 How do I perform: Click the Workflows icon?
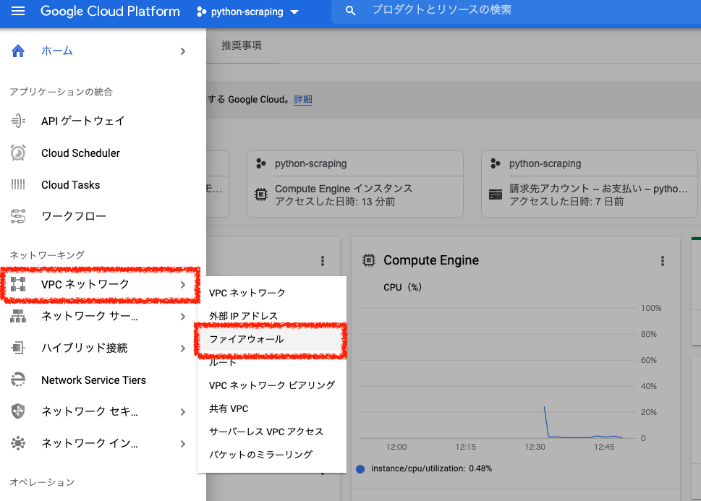[18, 216]
